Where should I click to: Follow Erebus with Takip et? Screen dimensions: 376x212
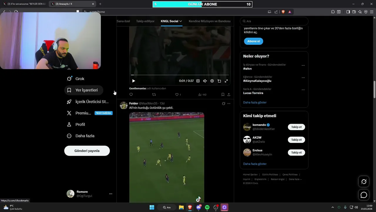pos(296,153)
